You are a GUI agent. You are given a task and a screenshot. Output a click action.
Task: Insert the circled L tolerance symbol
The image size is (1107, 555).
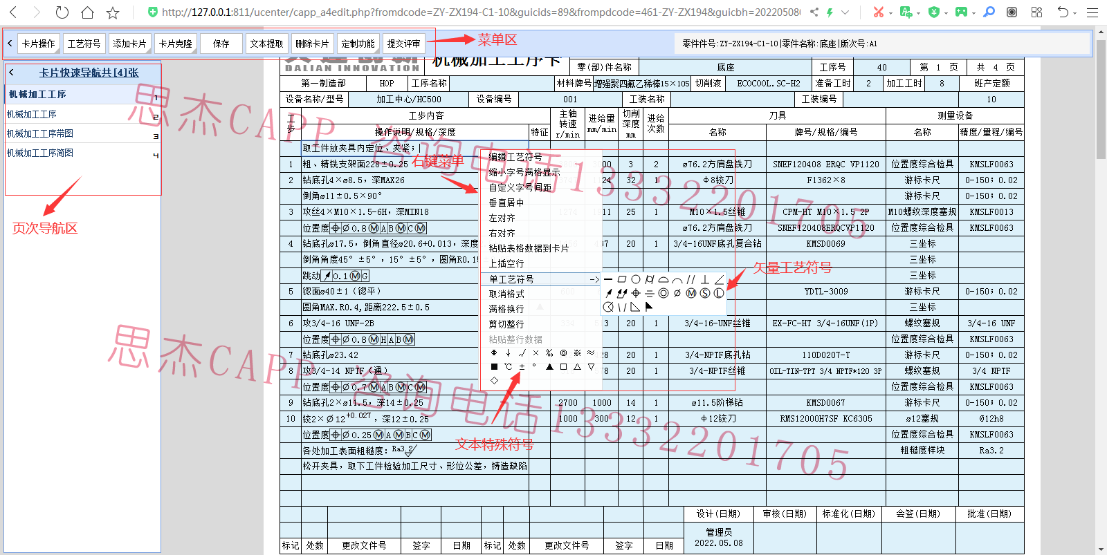point(719,293)
